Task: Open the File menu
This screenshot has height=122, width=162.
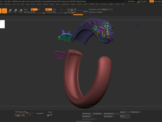Action: pos(18,4)
